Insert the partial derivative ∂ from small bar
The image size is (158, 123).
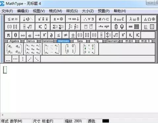pos(51,35)
